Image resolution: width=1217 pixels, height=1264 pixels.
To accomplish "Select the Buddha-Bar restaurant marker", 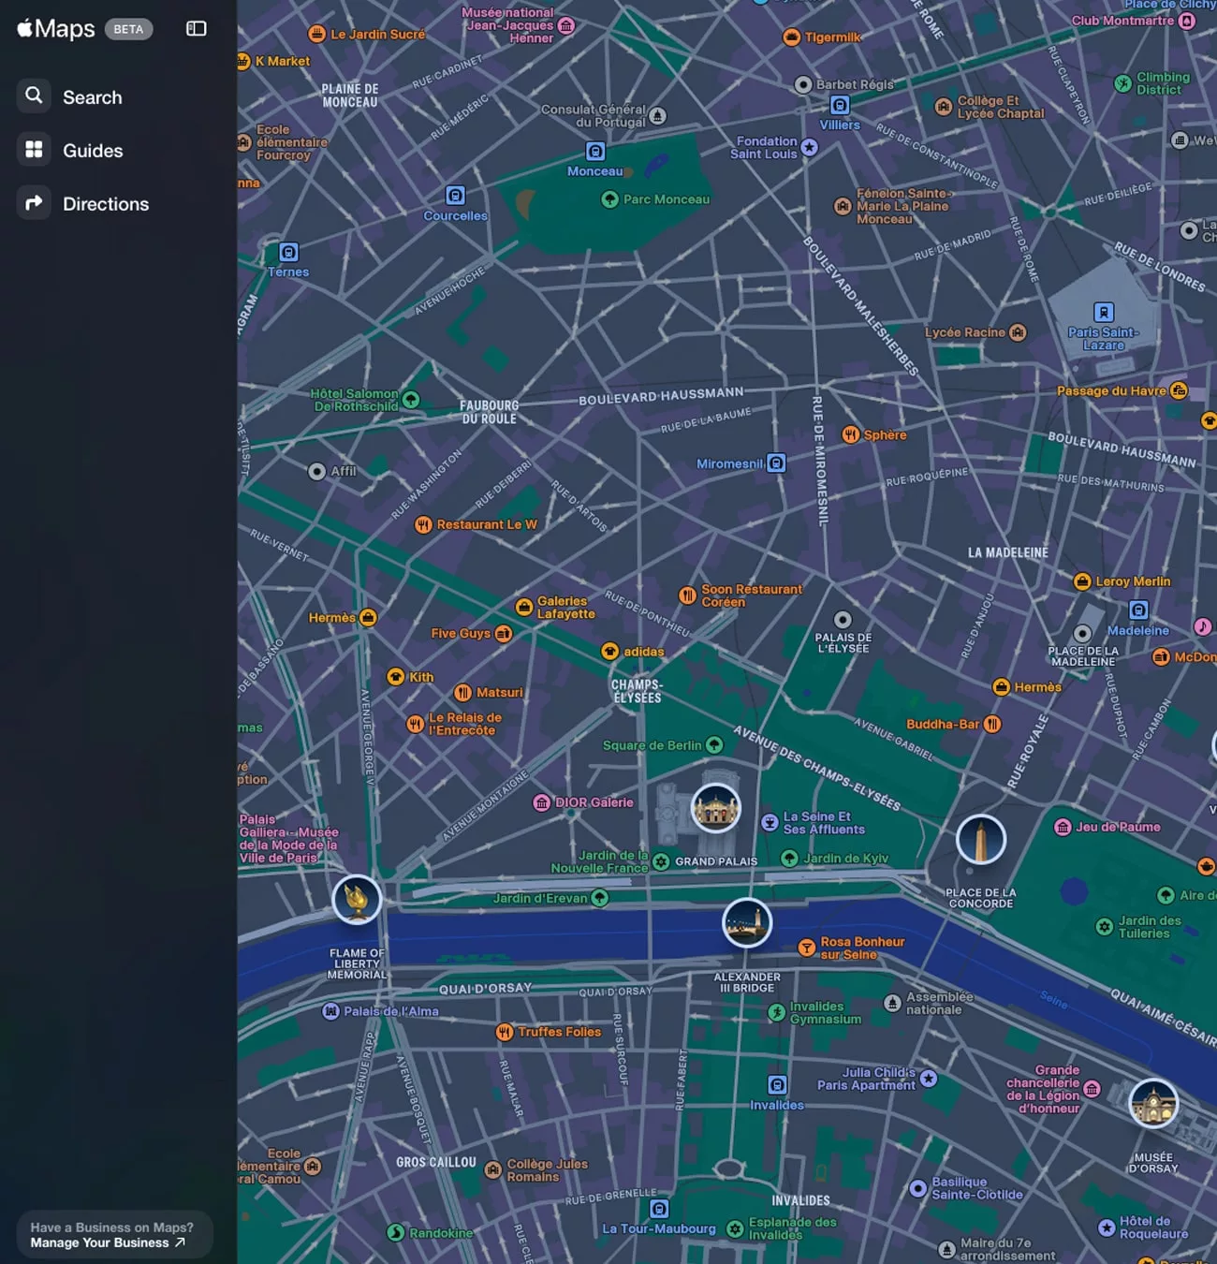I will (992, 724).
